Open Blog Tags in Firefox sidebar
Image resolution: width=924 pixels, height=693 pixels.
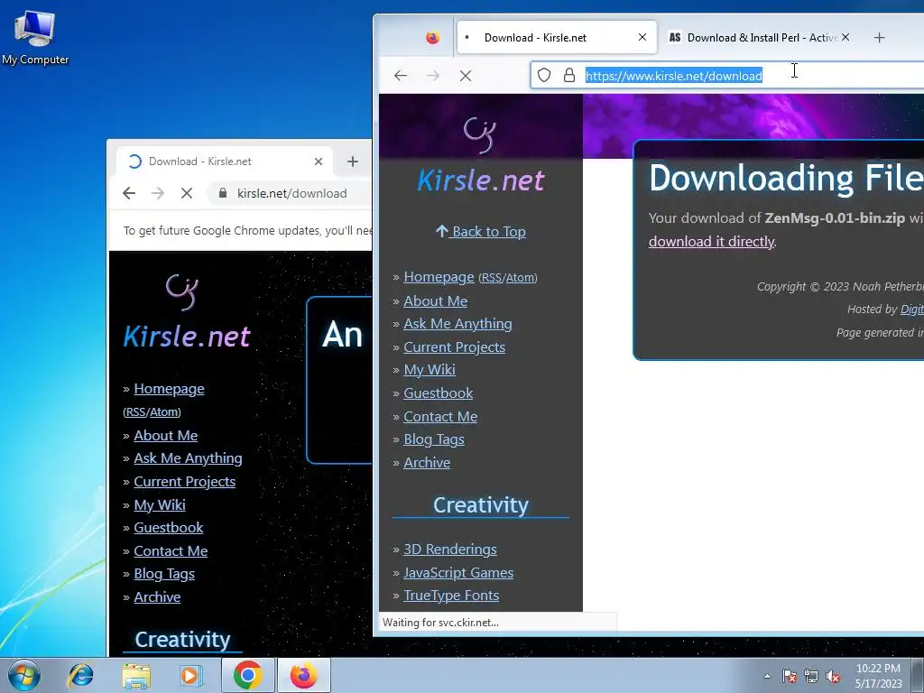click(434, 439)
